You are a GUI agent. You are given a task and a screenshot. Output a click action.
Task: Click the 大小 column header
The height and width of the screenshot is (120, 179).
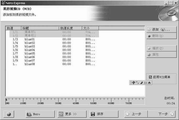[90, 28]
